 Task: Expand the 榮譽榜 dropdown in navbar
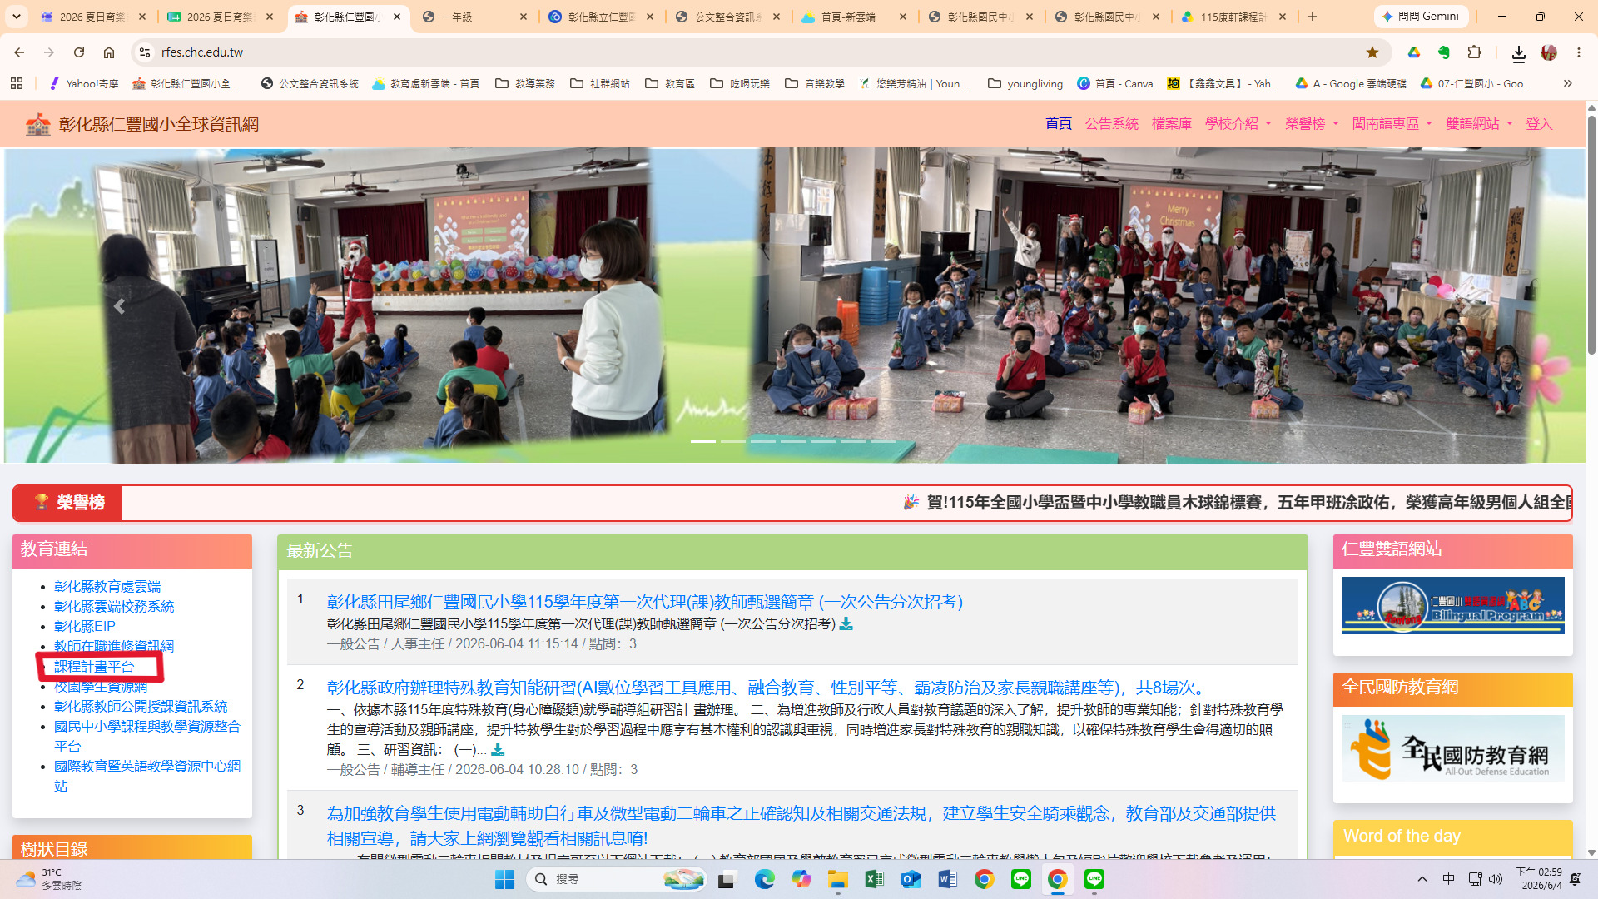1312,124
